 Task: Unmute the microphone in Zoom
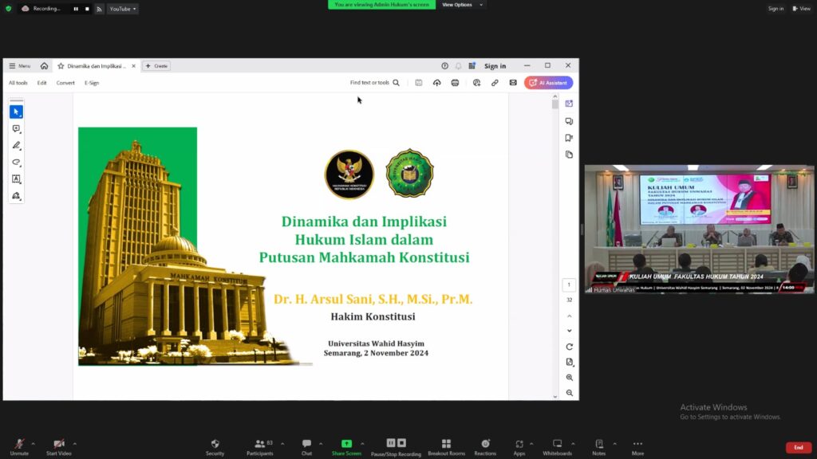[x=19, y=446]
